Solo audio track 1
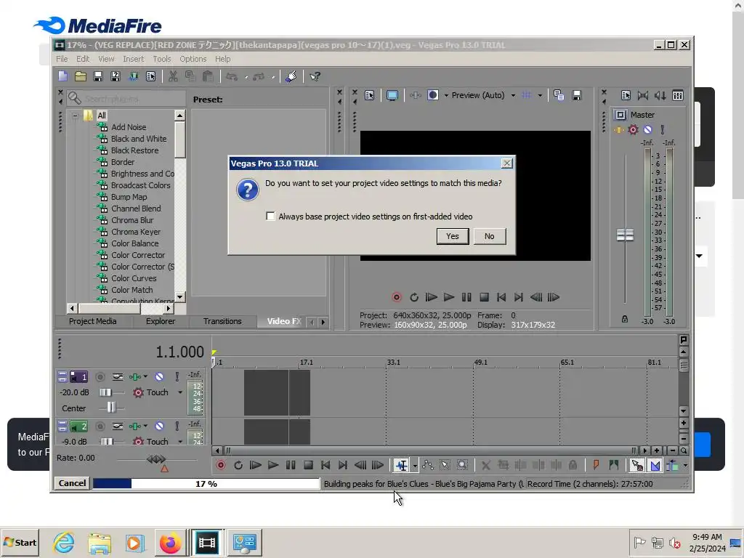 [177, 377]
